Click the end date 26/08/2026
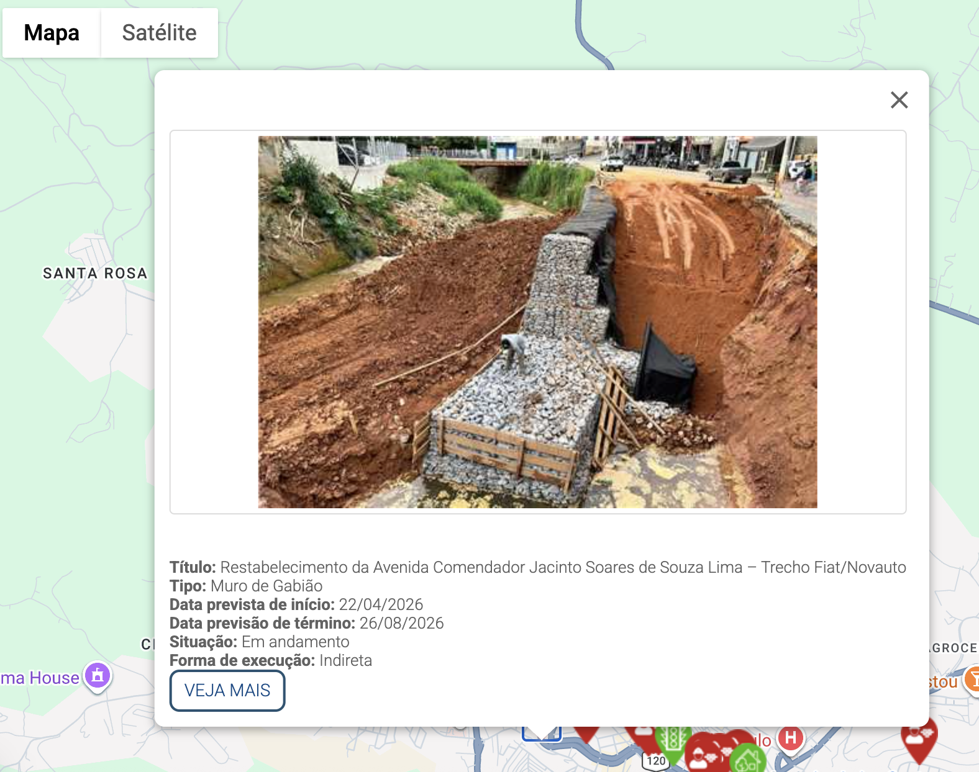This screenshot has height=772, width=979. pyautogui.click(x=402, y=623)
